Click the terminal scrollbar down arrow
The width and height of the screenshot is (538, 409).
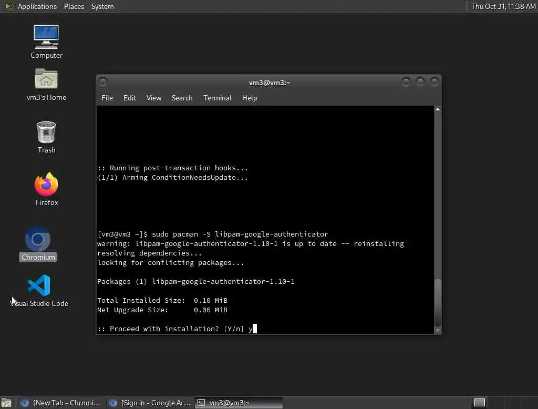point(438,330)
